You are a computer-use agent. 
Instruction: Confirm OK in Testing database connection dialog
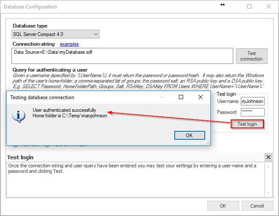[189, 135]
